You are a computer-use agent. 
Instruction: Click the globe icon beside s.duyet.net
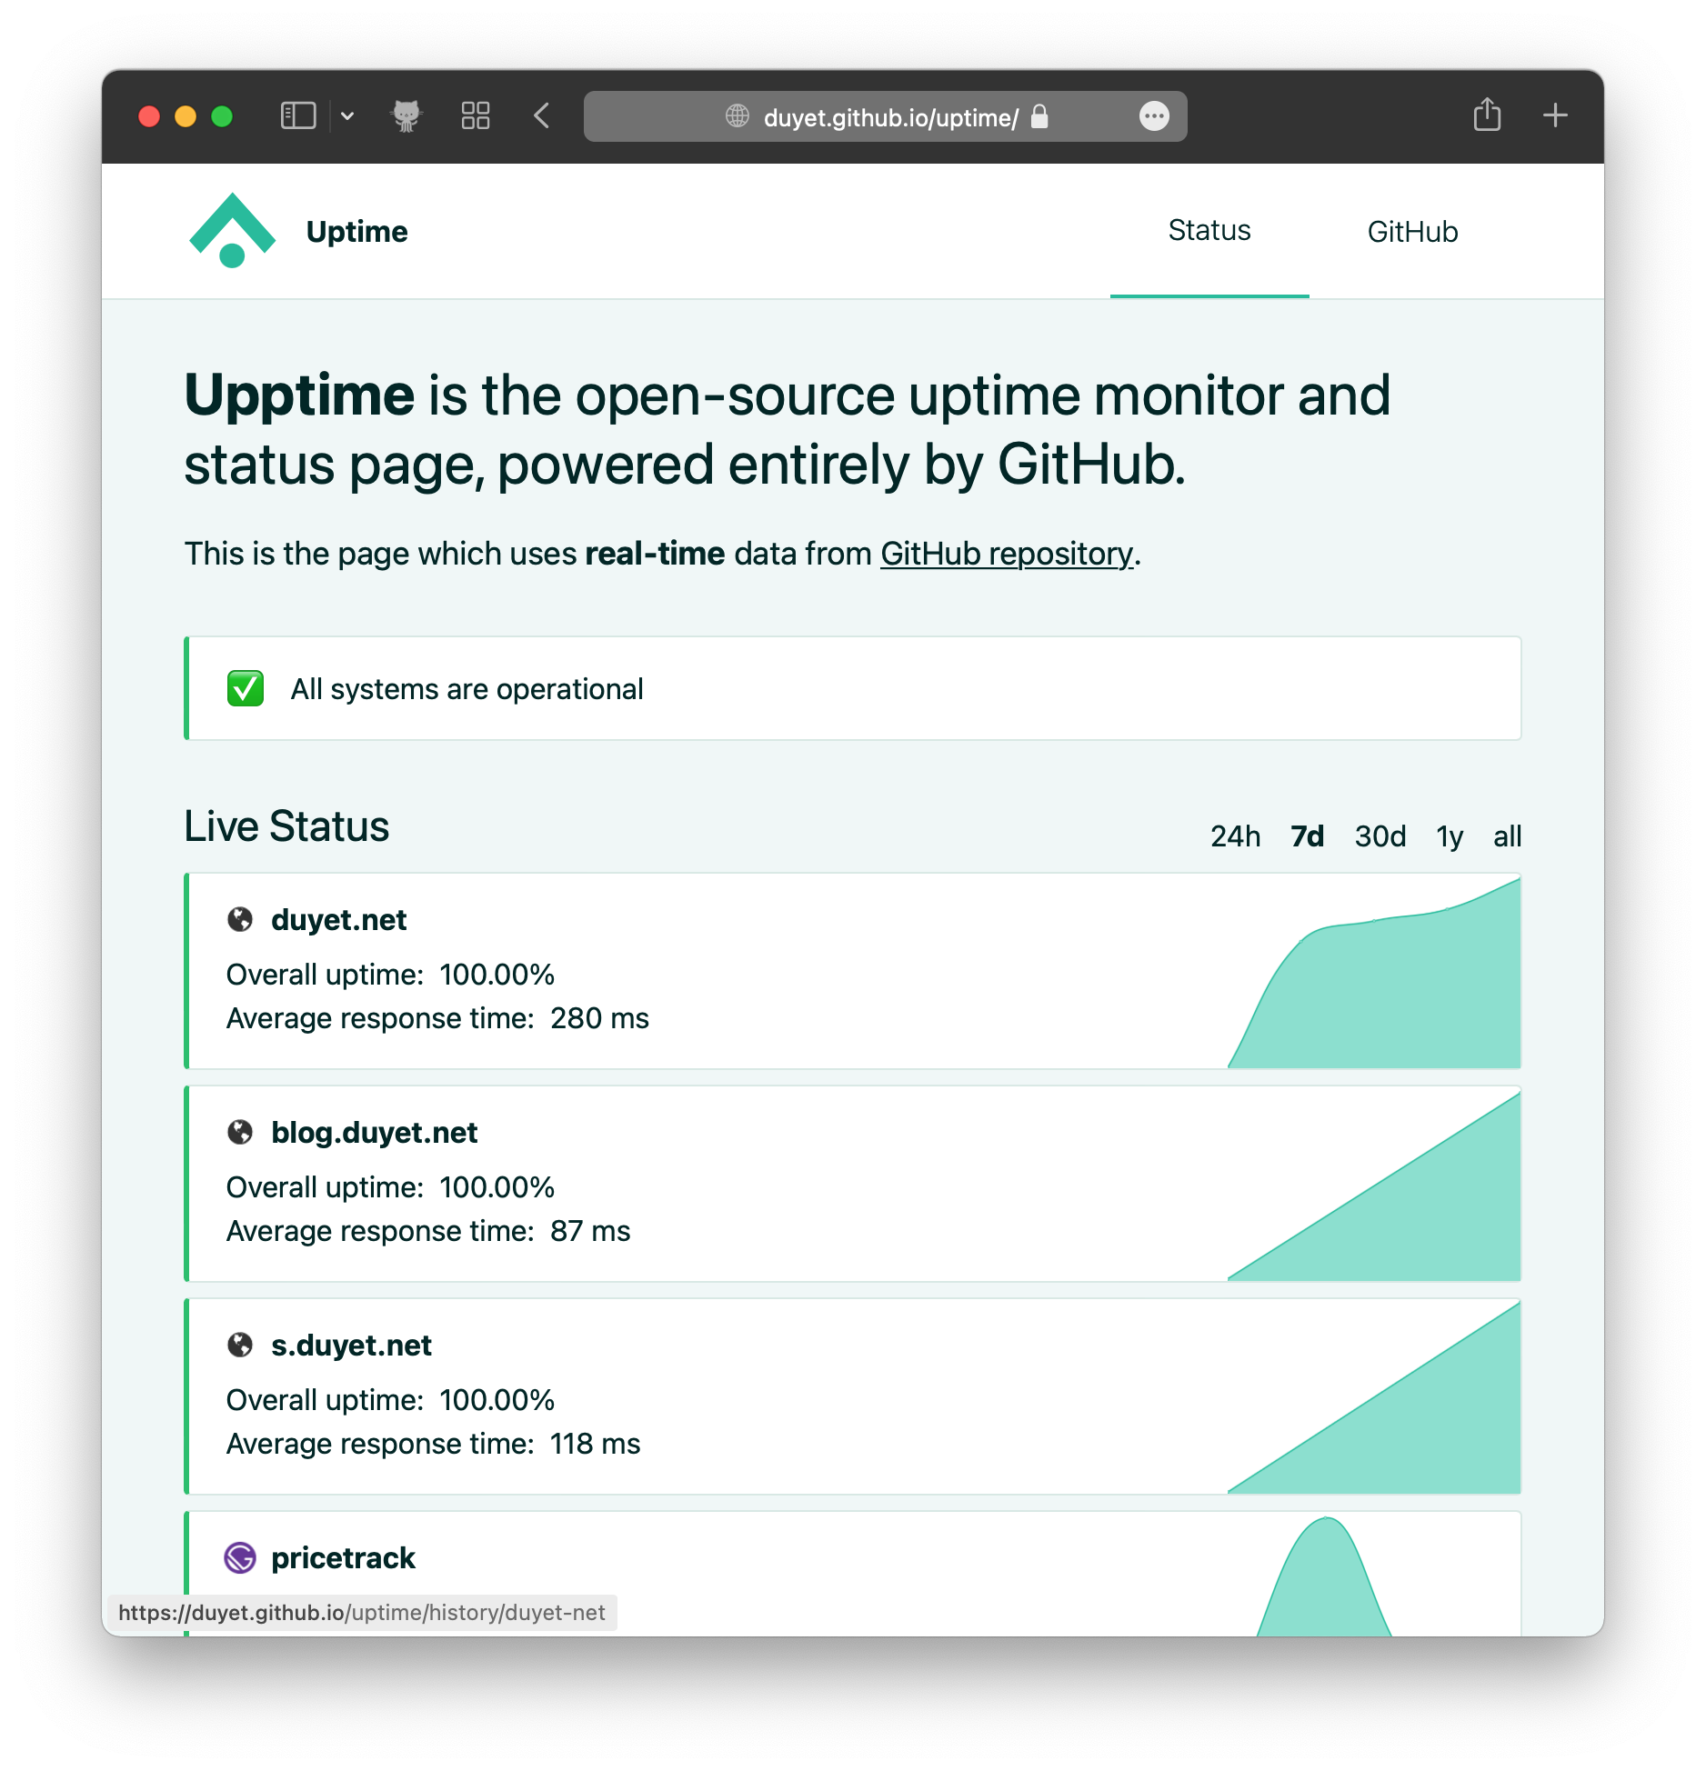point(241,1345)
